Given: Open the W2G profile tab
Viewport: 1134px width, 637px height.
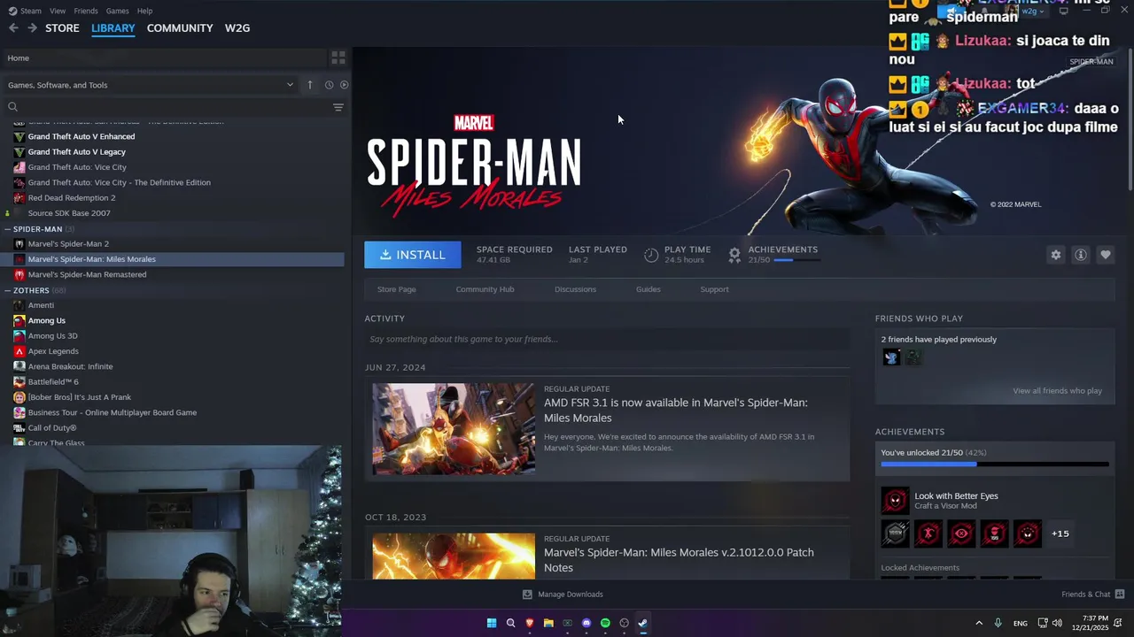Looking at the screenshot, I should (237, 28).
